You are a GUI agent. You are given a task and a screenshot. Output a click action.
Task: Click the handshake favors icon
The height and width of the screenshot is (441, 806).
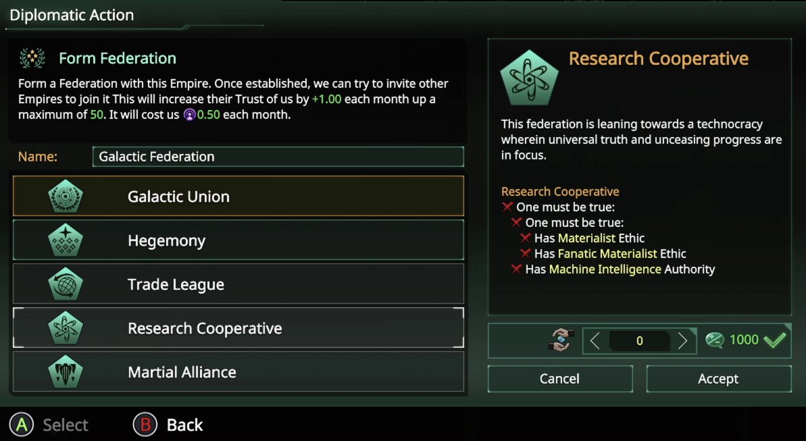[x=560, y=340]
